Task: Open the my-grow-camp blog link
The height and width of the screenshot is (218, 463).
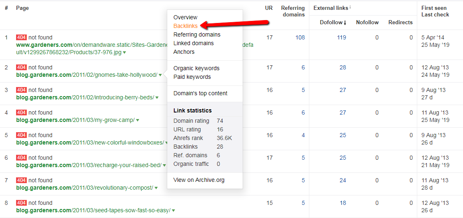Action: [76, 120]
